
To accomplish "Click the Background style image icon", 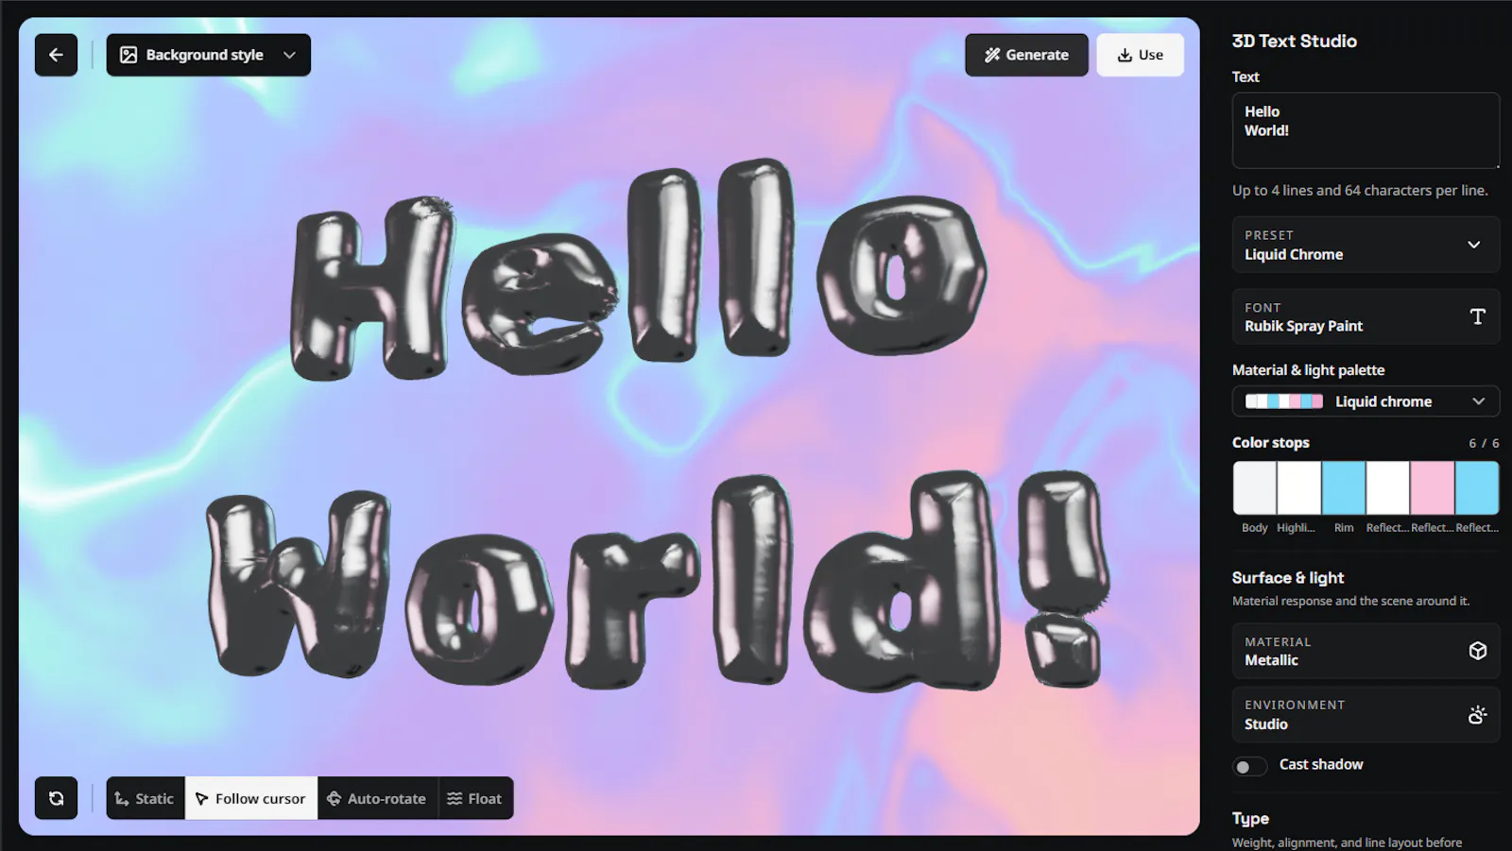I will click(129, 55).
